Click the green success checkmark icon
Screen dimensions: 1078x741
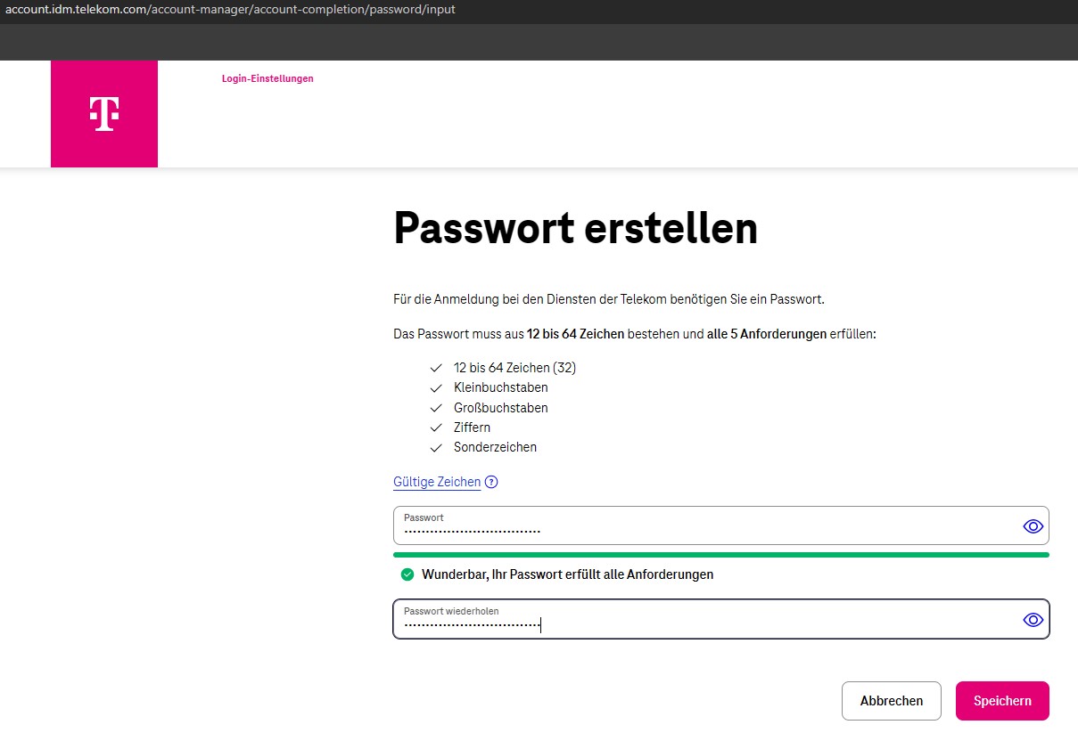pyautogui.click(x=407, y=574)
